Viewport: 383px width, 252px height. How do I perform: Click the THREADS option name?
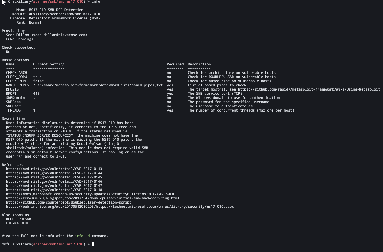[13, 110]
